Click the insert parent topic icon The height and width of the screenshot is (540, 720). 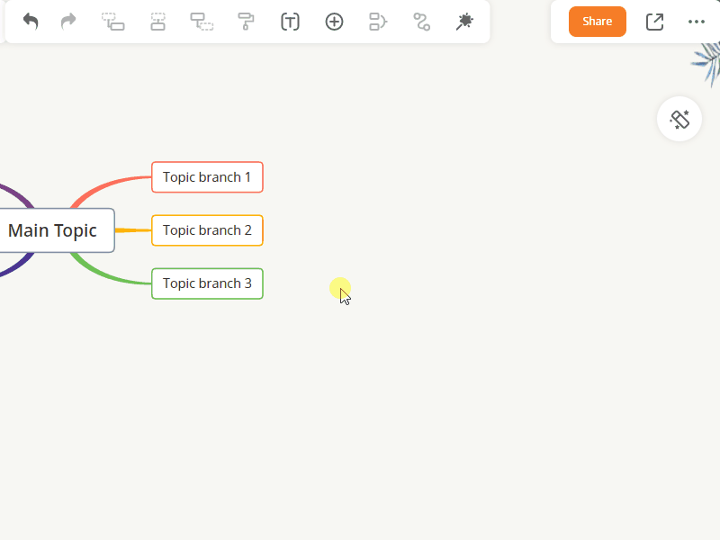point(157,22)
